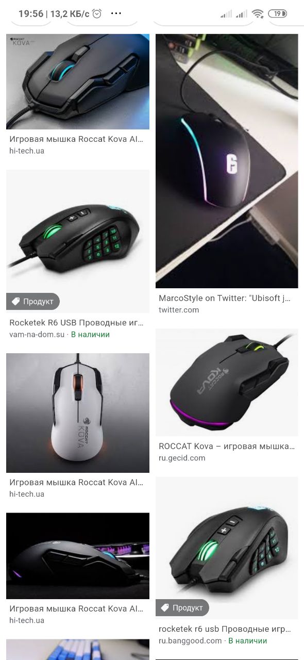Visit the ru.banggood.com source link
The image size is (304, 660).
[190, 641]
